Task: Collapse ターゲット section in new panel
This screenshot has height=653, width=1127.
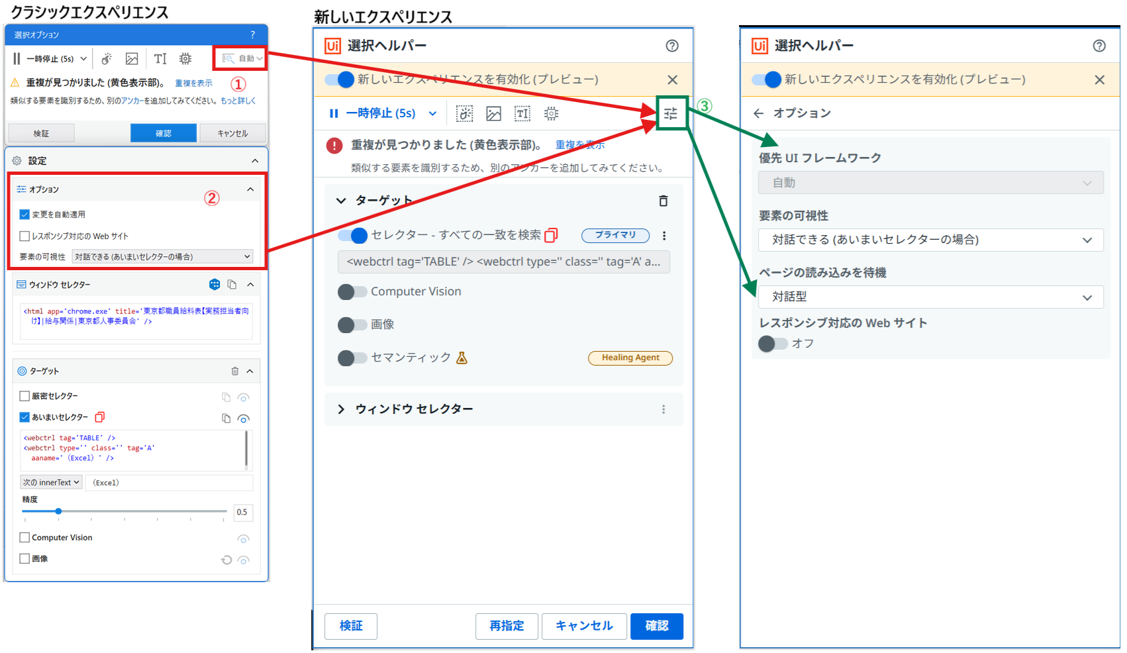Action: pyautogui.click(x=341, y=201)
